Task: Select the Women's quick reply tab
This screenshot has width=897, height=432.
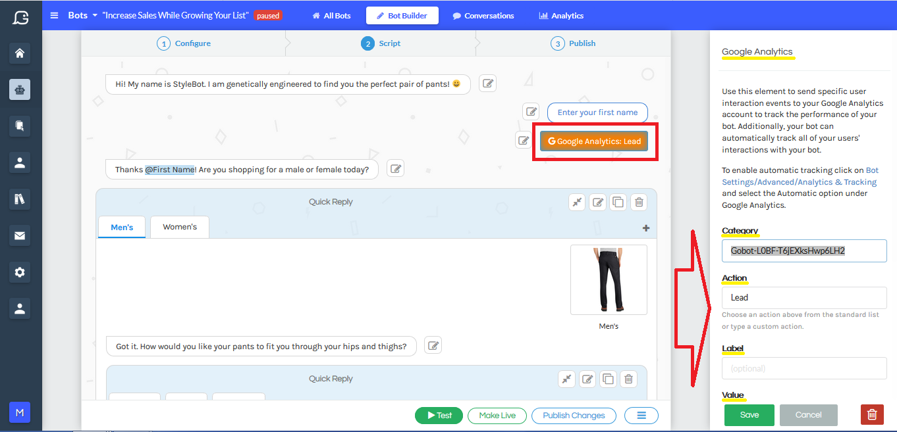Action: [180, 227]
